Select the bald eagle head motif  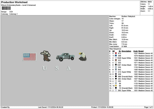point(83,57)
